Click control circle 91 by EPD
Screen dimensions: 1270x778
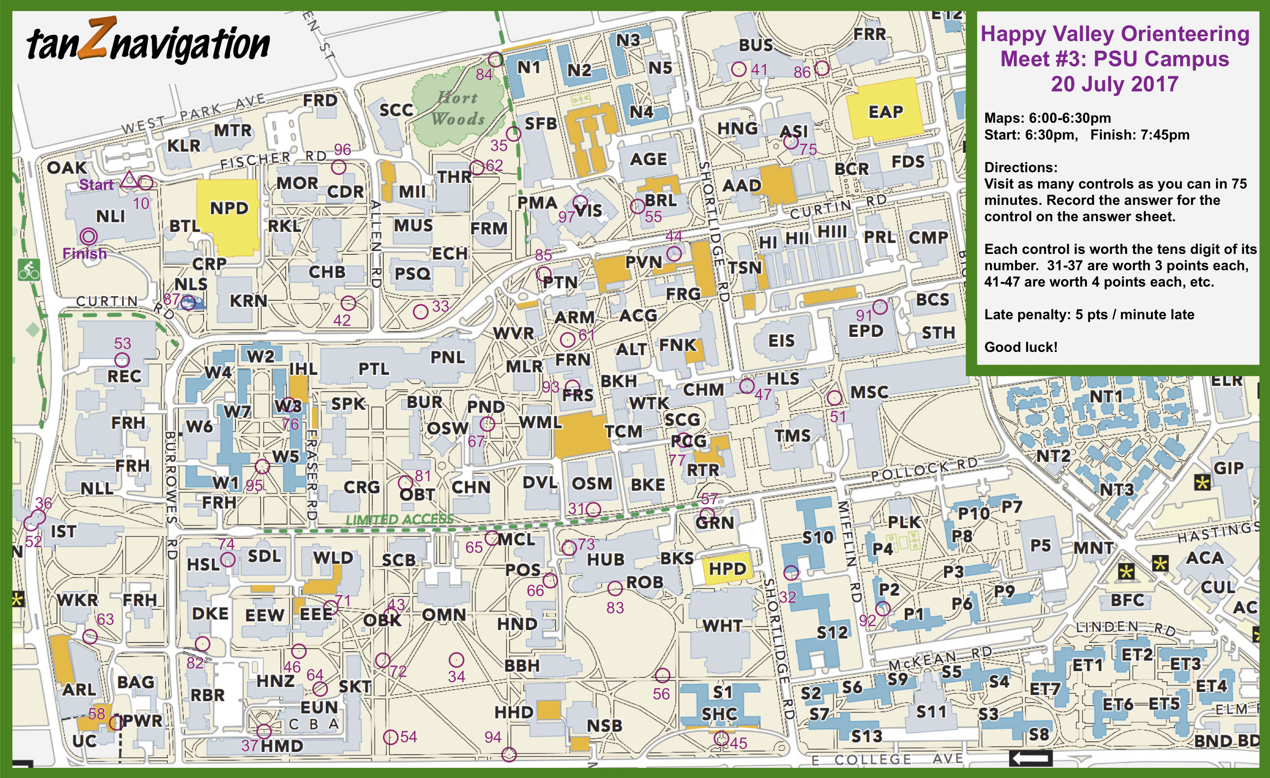pos(880,307)
